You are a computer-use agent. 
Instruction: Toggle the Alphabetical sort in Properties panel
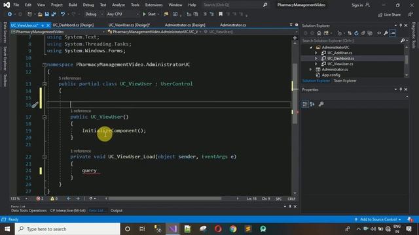pos(312,104)
